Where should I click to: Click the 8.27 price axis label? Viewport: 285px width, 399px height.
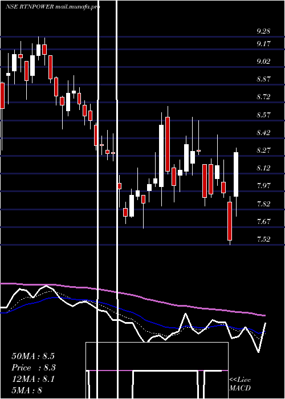[263, 150]
